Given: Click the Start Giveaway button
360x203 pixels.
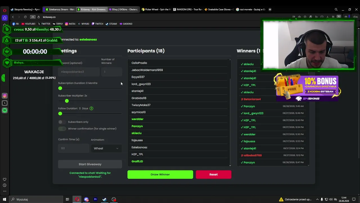Looking at the screenshot, I should pyautogui.click(x=90, y=164).
